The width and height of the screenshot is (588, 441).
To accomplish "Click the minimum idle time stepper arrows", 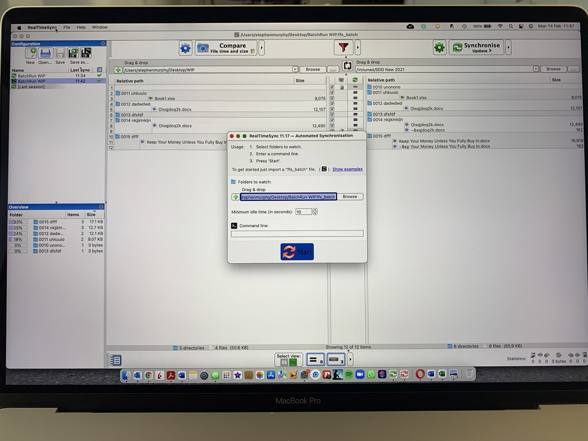I will [x=315, y=212].
